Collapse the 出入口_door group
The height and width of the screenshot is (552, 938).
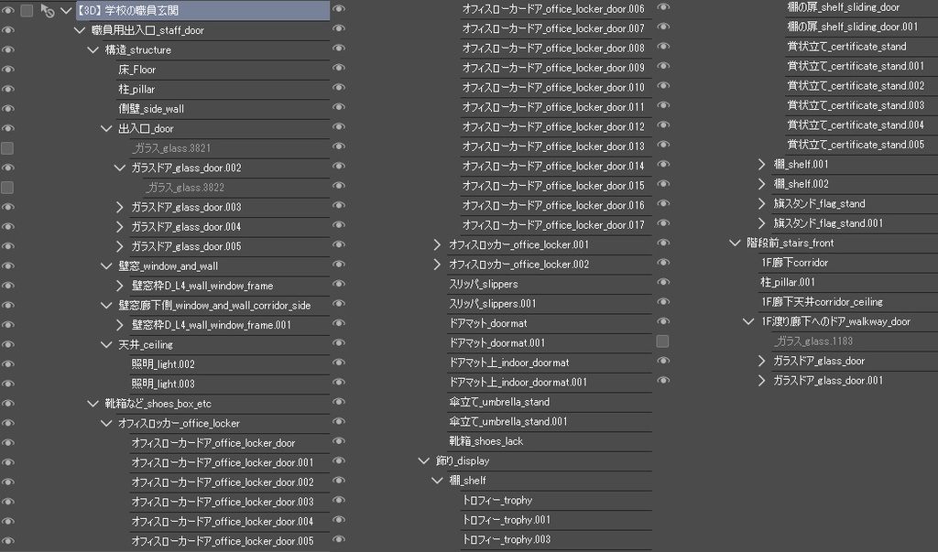(106, 128)
